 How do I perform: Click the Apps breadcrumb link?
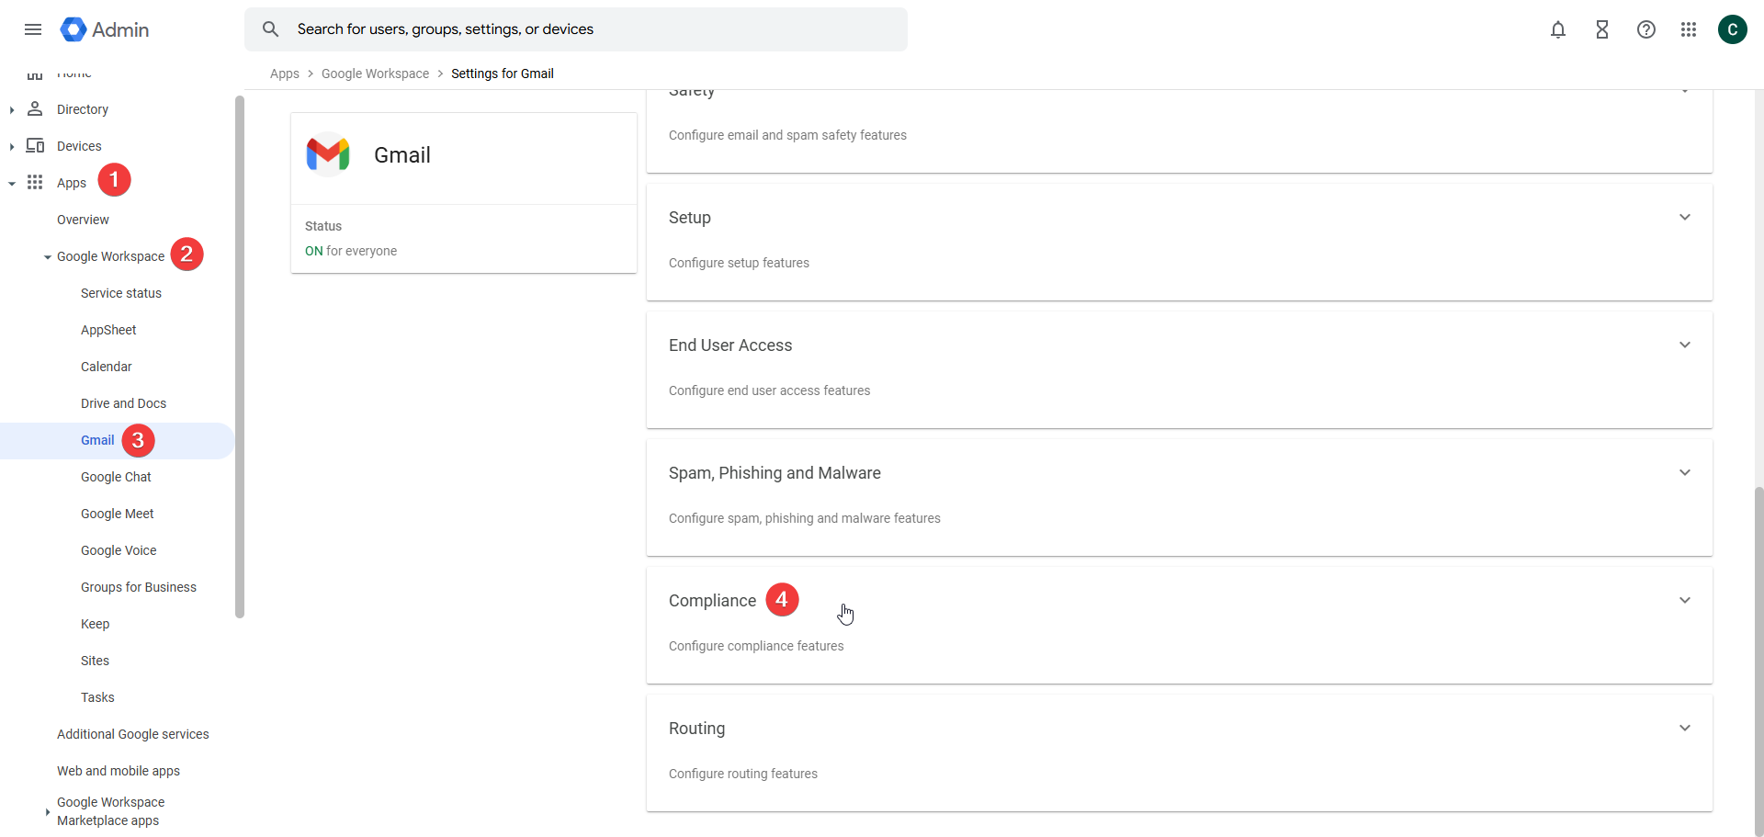(284, 74)
